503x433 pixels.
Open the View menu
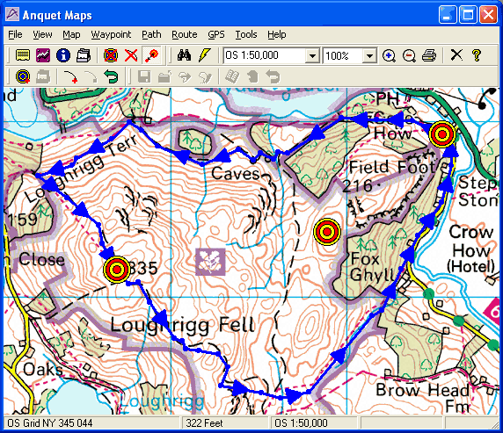click(42, 34)
